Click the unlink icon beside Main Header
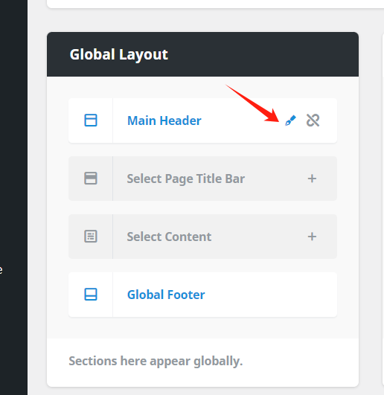 tap(313, 121)
